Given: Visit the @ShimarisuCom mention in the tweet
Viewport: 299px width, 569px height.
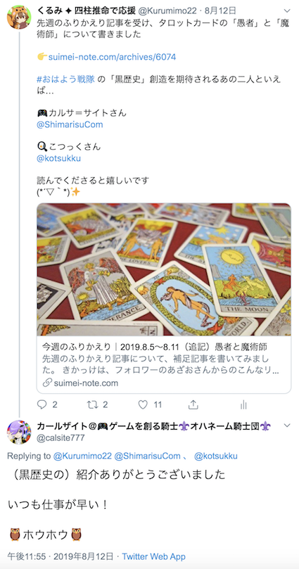Looking at the screenshot, I should 70,124.
